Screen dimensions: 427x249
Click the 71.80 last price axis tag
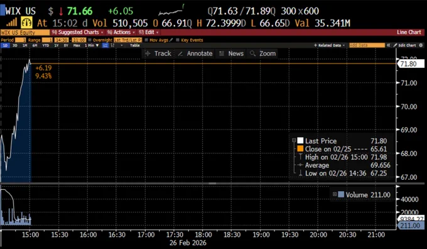tap(411, 64)
